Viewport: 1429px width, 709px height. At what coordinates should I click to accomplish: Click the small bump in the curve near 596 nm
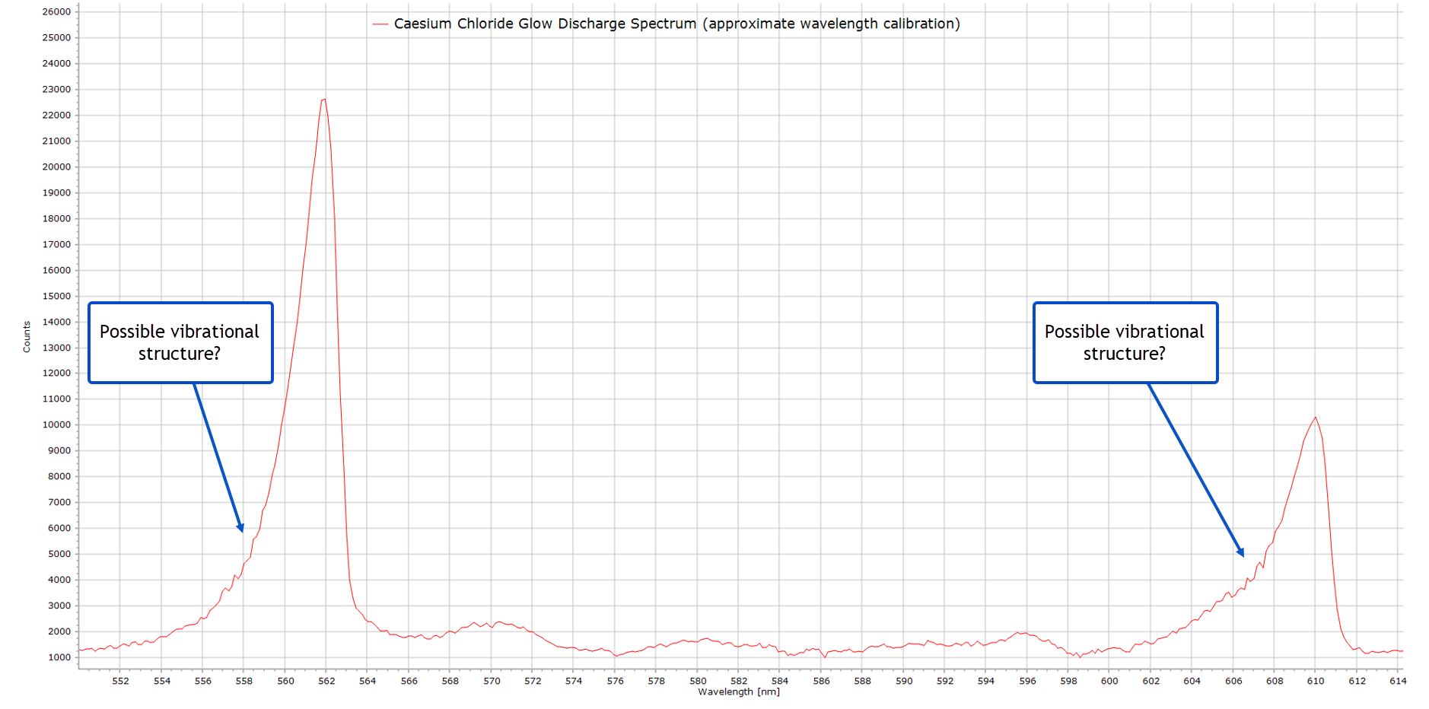pos(1023,633)
